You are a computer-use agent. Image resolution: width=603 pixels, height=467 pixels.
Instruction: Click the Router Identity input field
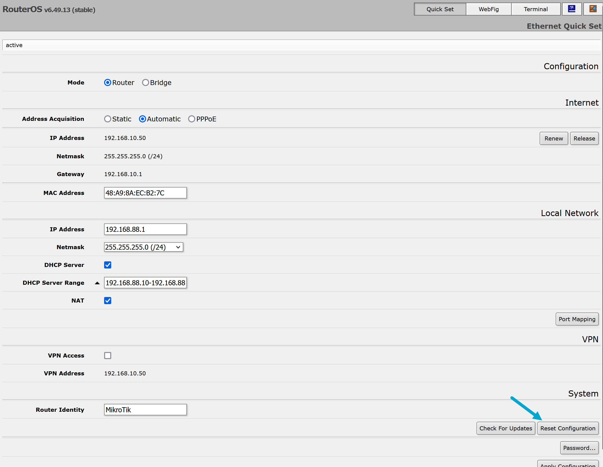pyautogui.click(x=145, y=409)
